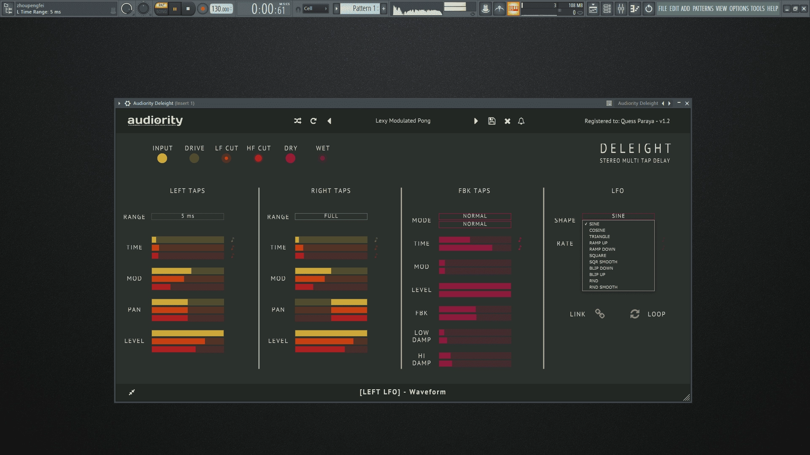Open the second FBK mode NORMAL dropdown
Image resolution: width=810 pixels, height=455 pixels.
(475, 224)
